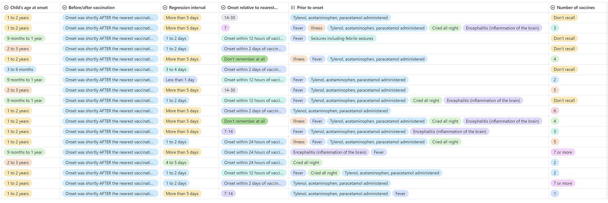Select the blue 1 tag under Number of vaccines
Image resolution: width=608 pixels, height=203 pixels.
pyautogui.click(x=555, y=193)
